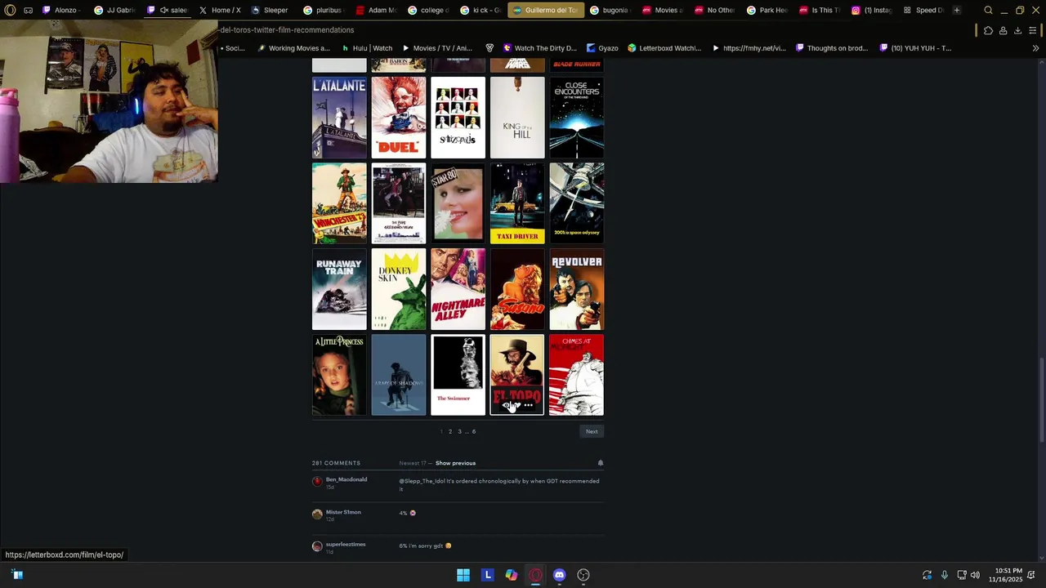The height and width of the screenshot is (588, 1046).
Task: Click Mister S1mon's avatar
Action: (317, 514)
